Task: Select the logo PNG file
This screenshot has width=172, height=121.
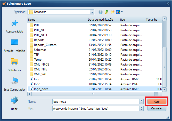Action: tap(37, 84)
